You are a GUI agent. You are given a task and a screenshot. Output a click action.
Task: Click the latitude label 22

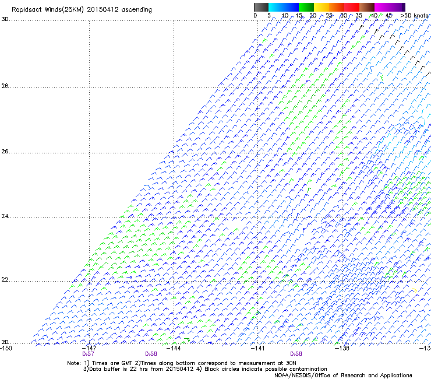(x=5, y=280)
